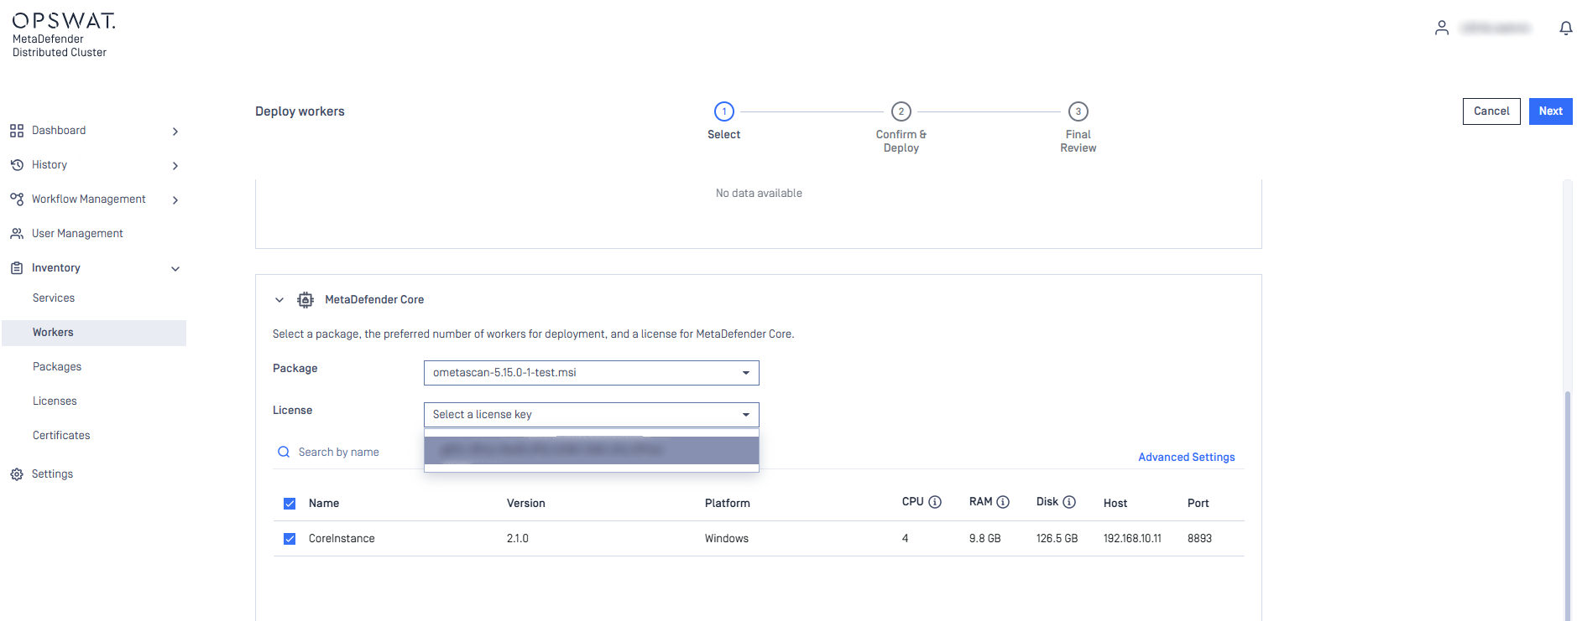
Task: Click the 8893 port cell
Action: pos(1199,539)
